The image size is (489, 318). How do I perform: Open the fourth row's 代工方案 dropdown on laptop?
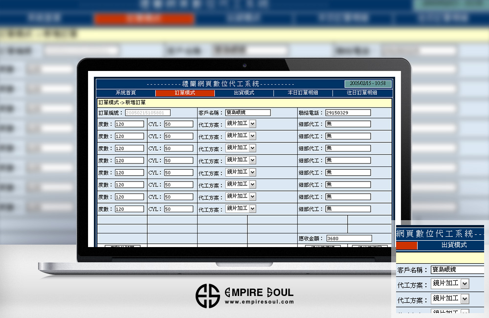(x=252, y=160)
